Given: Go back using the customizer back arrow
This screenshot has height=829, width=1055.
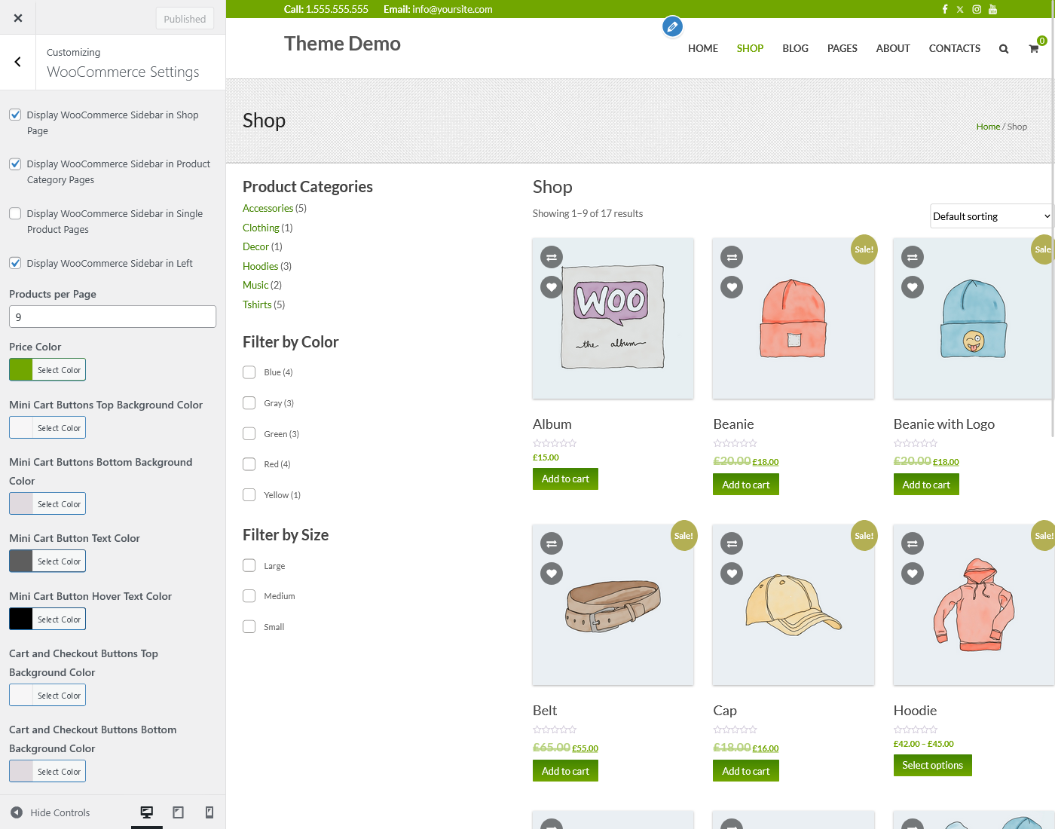Looking at the screenshot, I should [x=18, y=62].
